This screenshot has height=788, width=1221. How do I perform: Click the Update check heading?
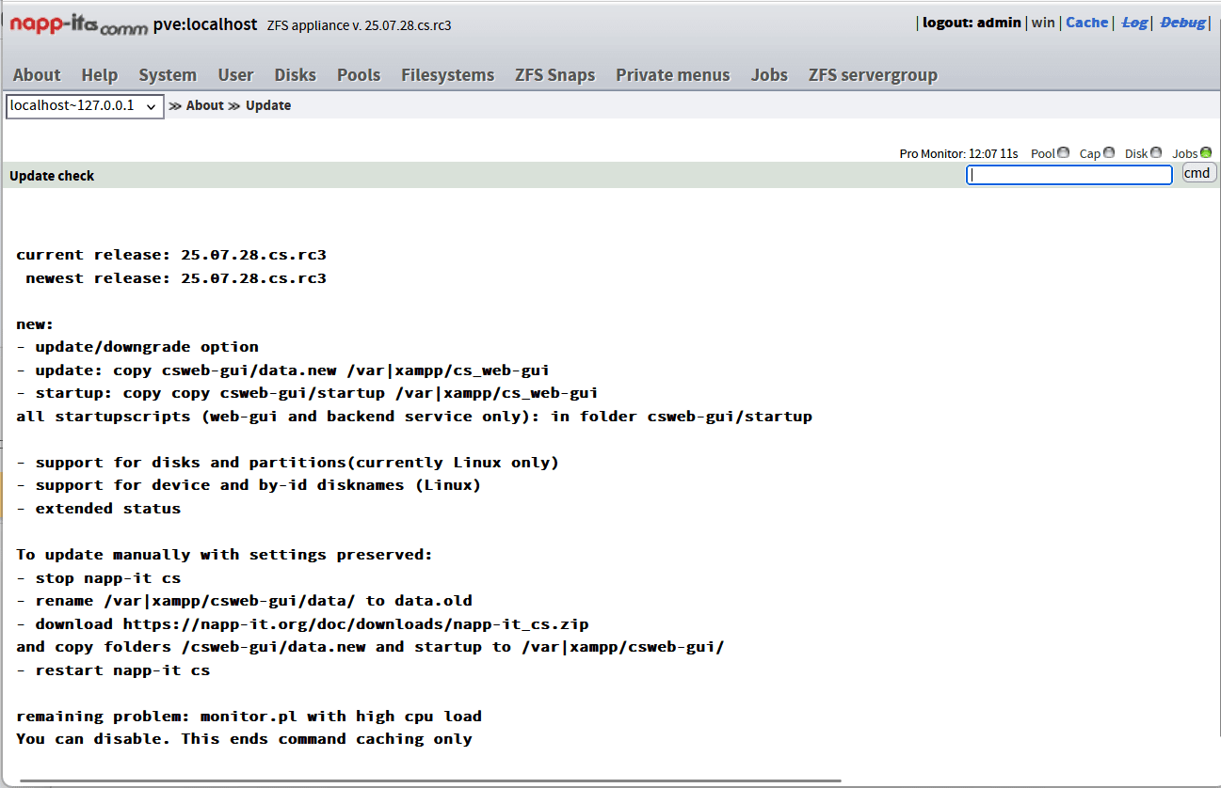pos(52,176)
